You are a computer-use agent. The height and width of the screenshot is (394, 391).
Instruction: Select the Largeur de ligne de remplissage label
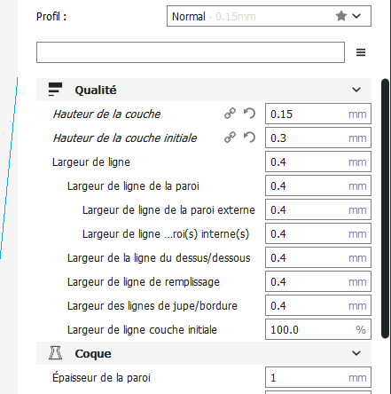point(144,282)
